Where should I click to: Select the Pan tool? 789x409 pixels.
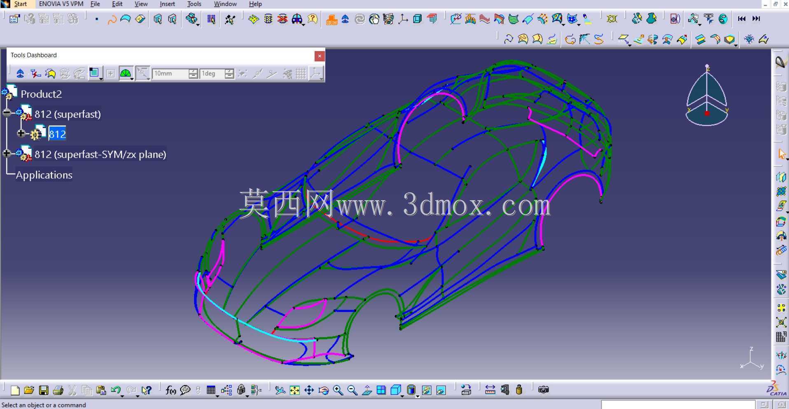pos(309,390)
